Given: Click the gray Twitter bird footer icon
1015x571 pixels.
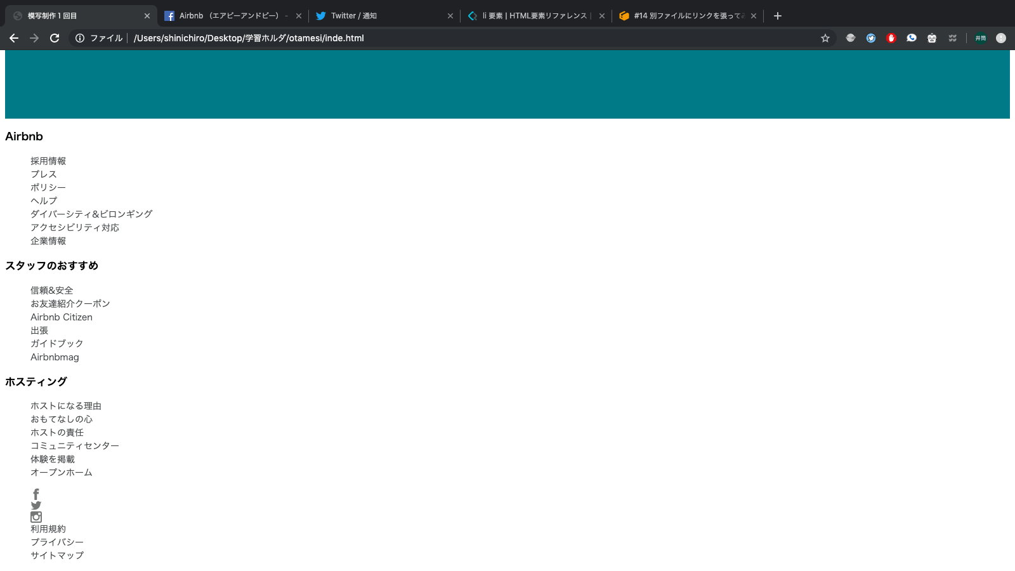Looking at the screenshot, I should 36,506.
